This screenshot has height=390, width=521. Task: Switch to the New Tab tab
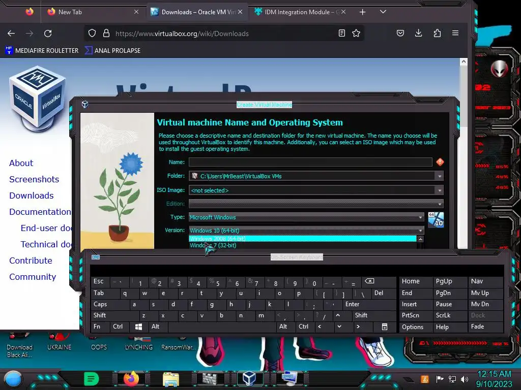(93, 12)
